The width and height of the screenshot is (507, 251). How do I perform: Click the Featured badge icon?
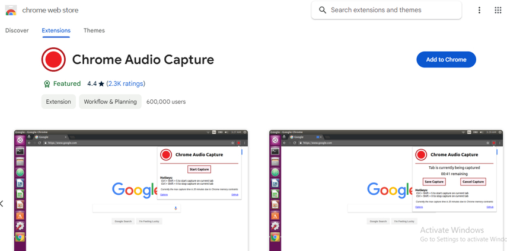tap(47, 84)
